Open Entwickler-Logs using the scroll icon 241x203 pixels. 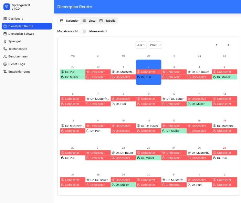(x=5, y=72)
